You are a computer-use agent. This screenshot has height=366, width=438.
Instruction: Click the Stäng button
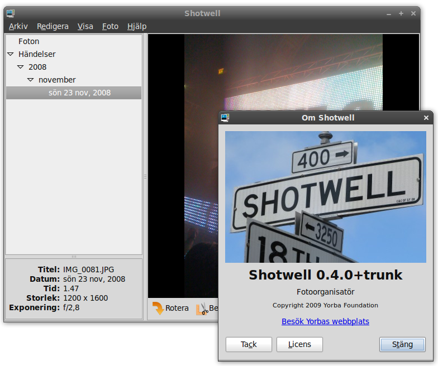402,344
